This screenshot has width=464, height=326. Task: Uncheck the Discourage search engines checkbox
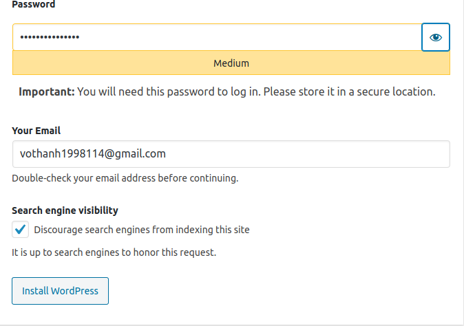[x=20, y=229]
